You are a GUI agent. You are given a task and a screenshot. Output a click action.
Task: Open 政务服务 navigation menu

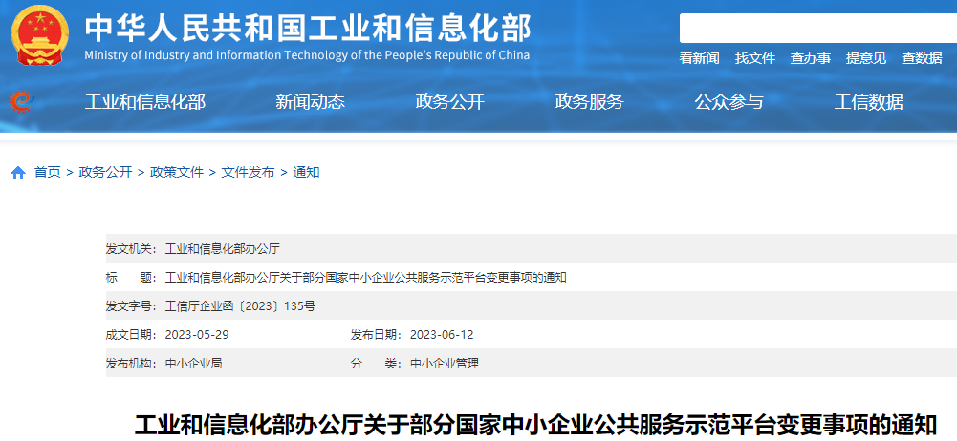(589, 102)
